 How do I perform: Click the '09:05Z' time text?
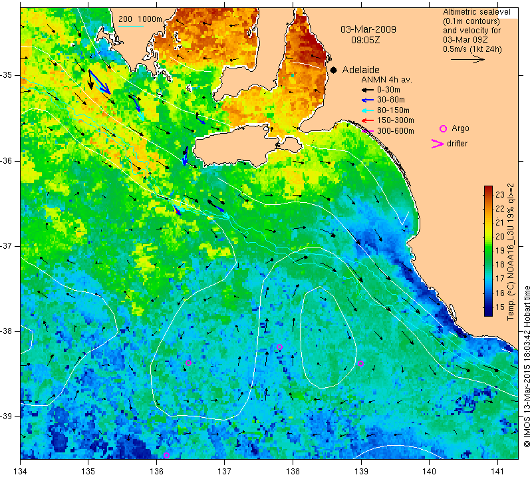365,40
